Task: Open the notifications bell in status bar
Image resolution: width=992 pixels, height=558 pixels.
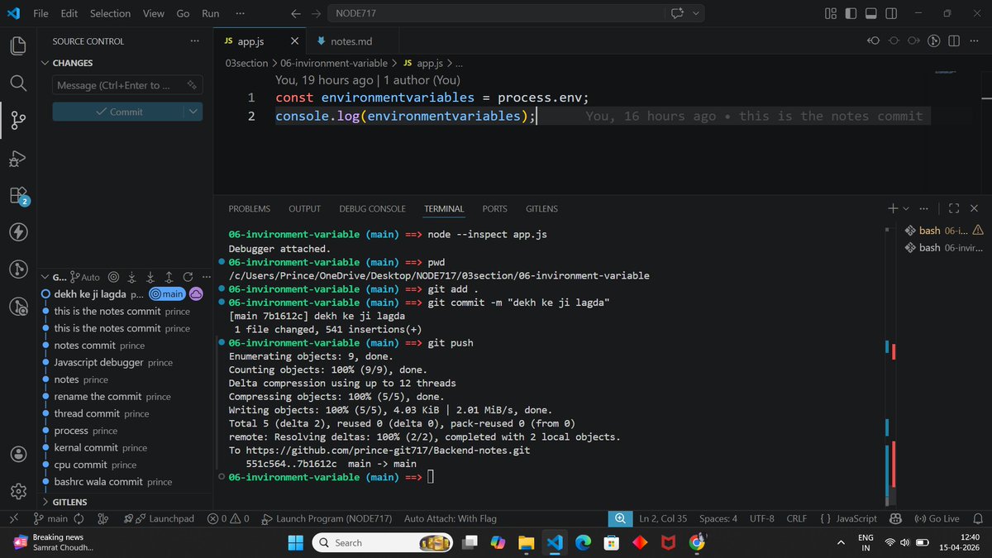Action: [x=976, y=518]
